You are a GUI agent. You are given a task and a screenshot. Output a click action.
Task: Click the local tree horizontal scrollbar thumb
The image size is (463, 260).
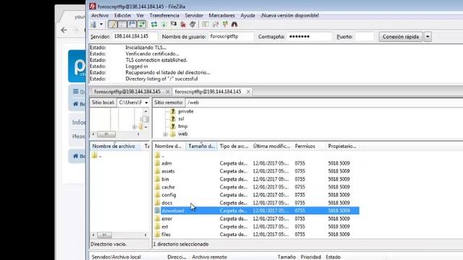(106, 134)
